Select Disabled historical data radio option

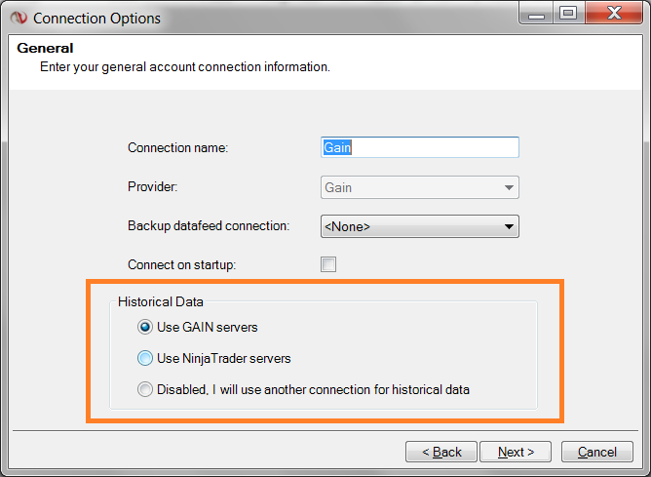[145, 389]
